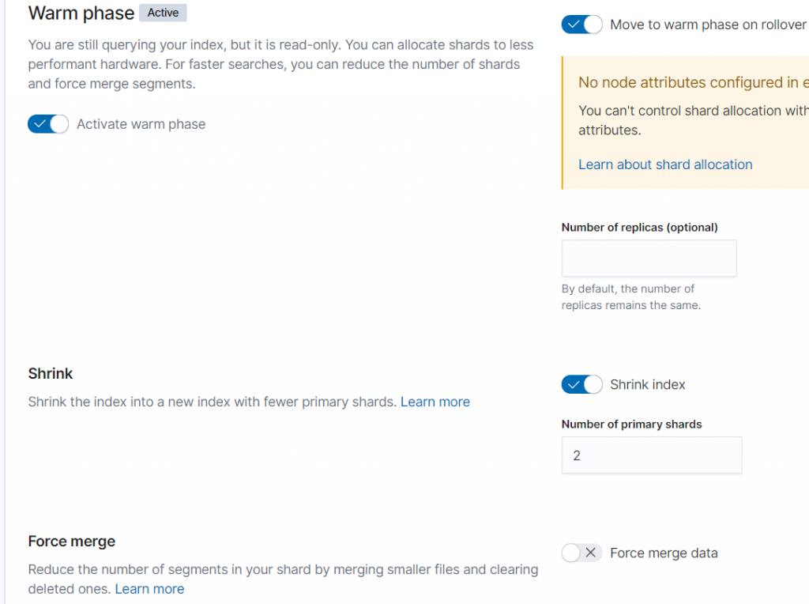Click the Force merge data label text
The width and height of the screenshot is (809, 604).
coord(664,553)
